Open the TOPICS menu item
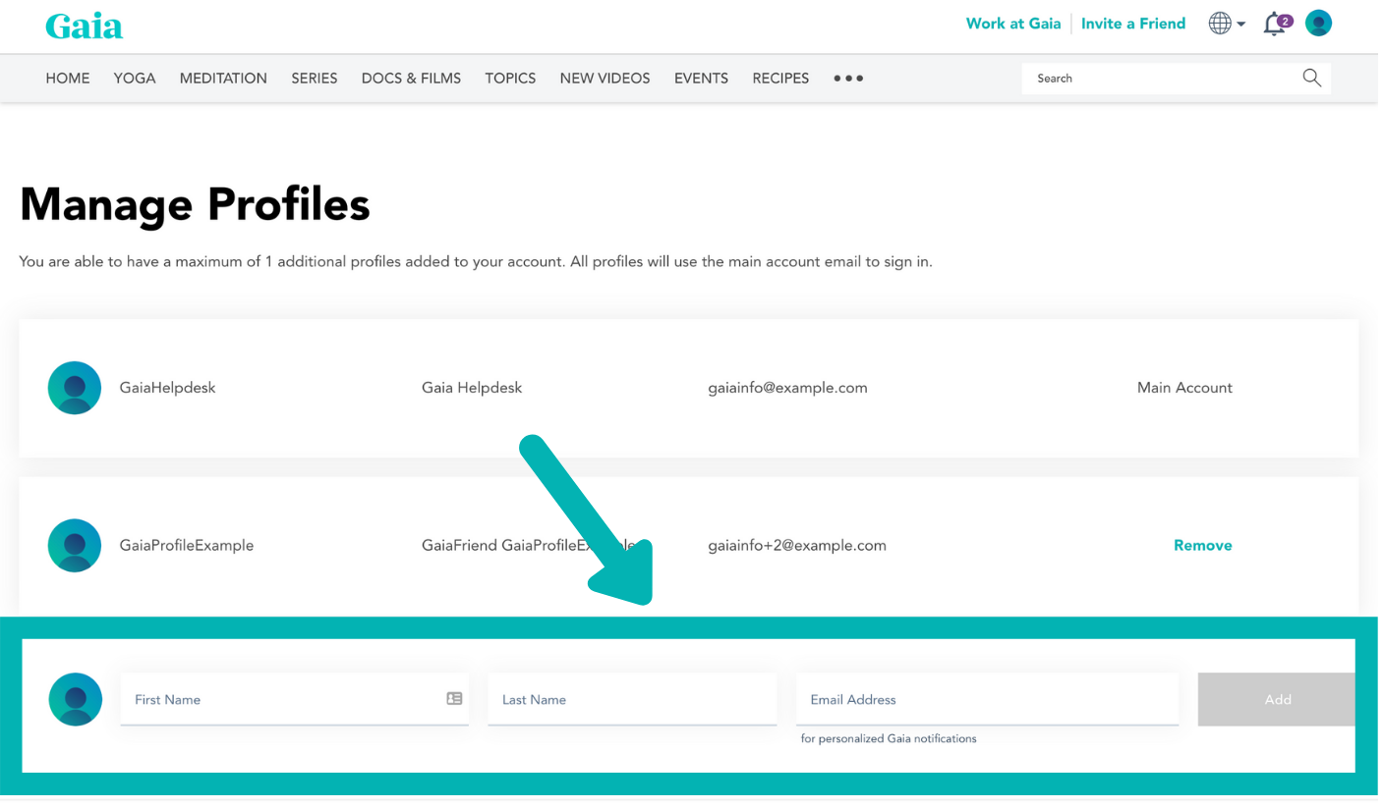The width and height of the screenshot is (1383, 808). click(x=510, y=79)
